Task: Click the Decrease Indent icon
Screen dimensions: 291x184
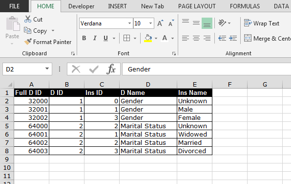Action: [x=222, y=38]
